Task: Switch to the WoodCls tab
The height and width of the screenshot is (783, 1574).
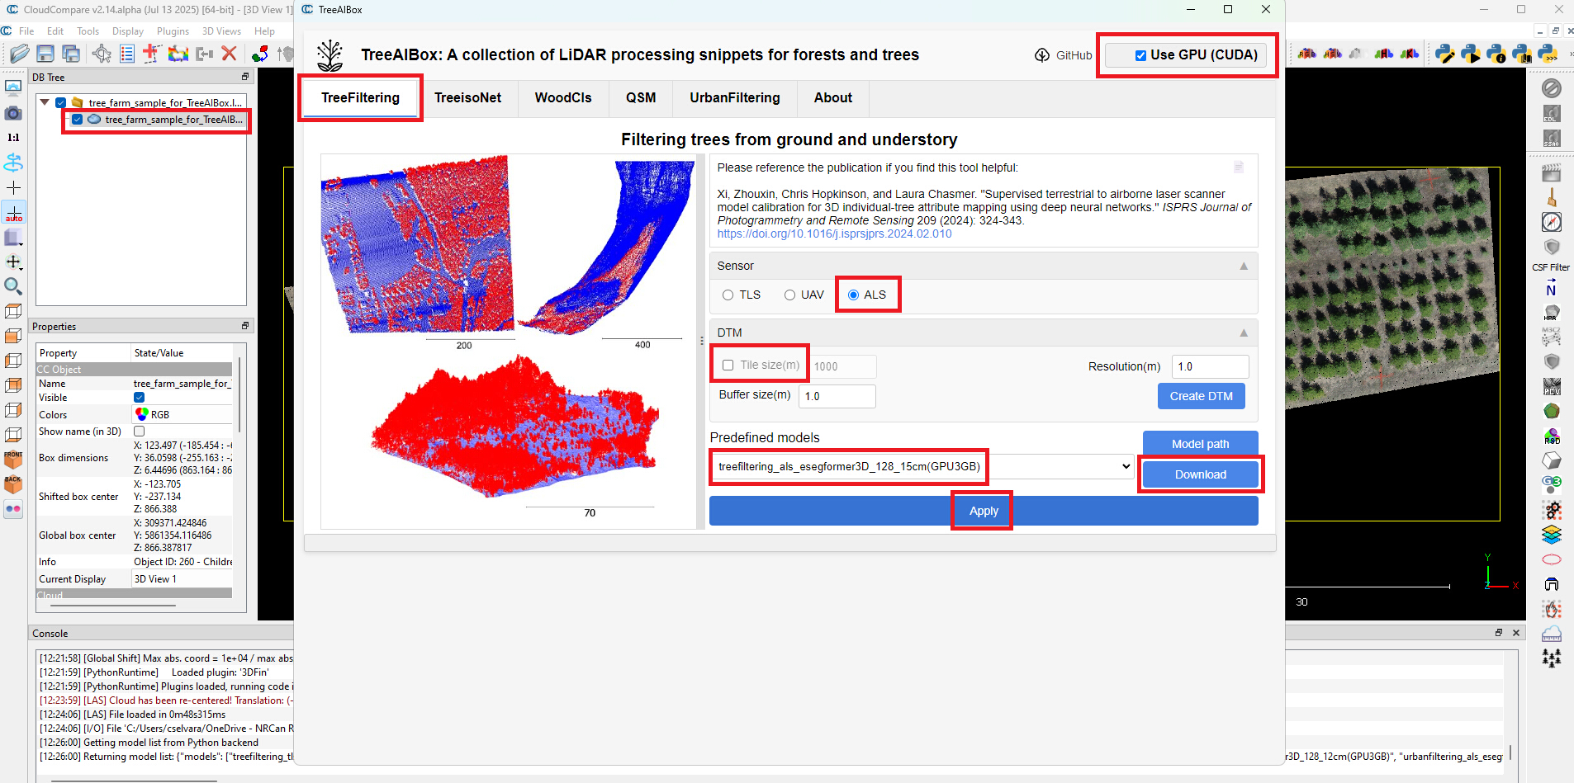Action: pyautogui.click(x=563, y=98)
